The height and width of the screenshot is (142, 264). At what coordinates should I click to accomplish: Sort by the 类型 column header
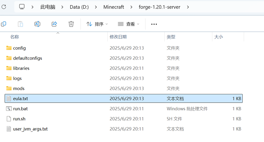point(171,37)
